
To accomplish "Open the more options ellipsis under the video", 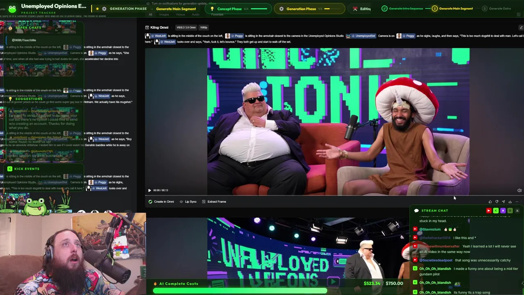I will click(517, 202).
